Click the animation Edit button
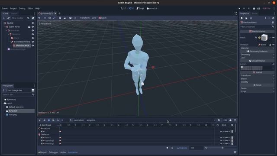 225,120
